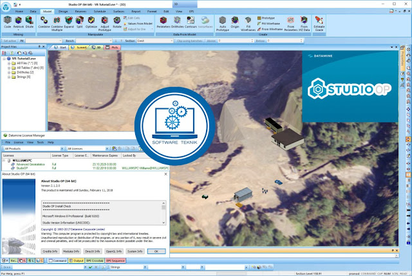Viewport: 412px width, 276px height.
Task: Select the Fill Wireframes large icon
Action: click(x=248, y=24)
